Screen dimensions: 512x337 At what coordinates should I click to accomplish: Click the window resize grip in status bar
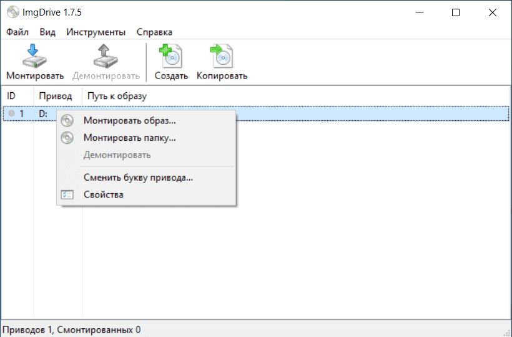click(507, 333)
